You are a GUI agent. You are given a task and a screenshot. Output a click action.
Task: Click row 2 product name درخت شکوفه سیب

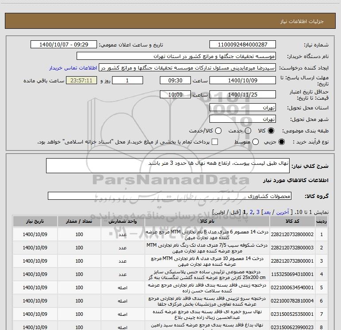[207, 248]
